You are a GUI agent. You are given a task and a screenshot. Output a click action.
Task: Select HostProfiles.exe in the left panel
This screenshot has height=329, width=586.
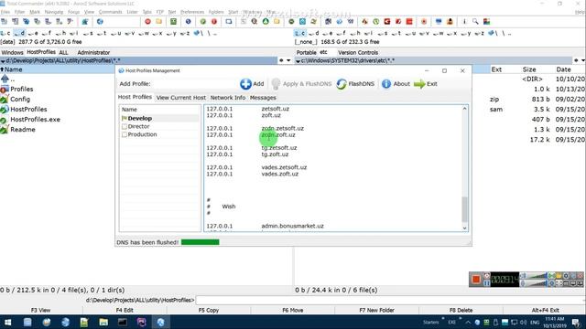point(35,120)
